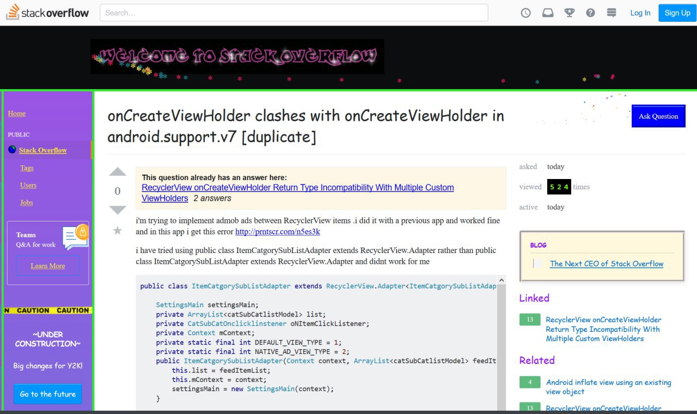Screen dimensions: 697x414
Task: Open Users in the sidebar
Action: pyautogui.click(x=28, y=186)
